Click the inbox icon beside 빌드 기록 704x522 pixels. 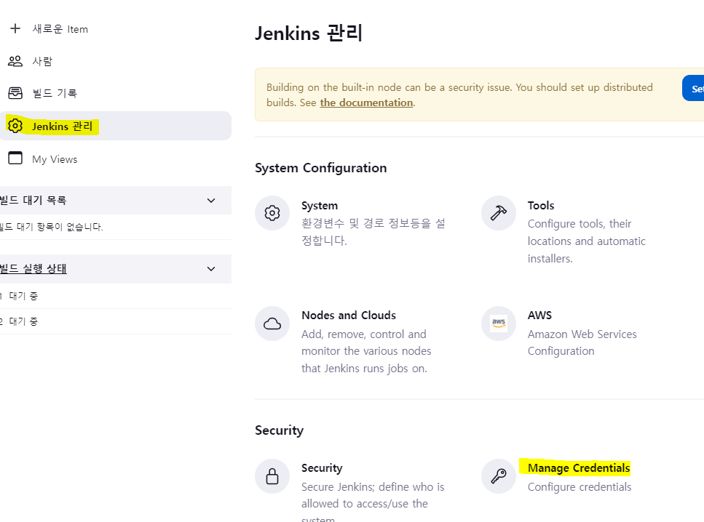[15, 93]
